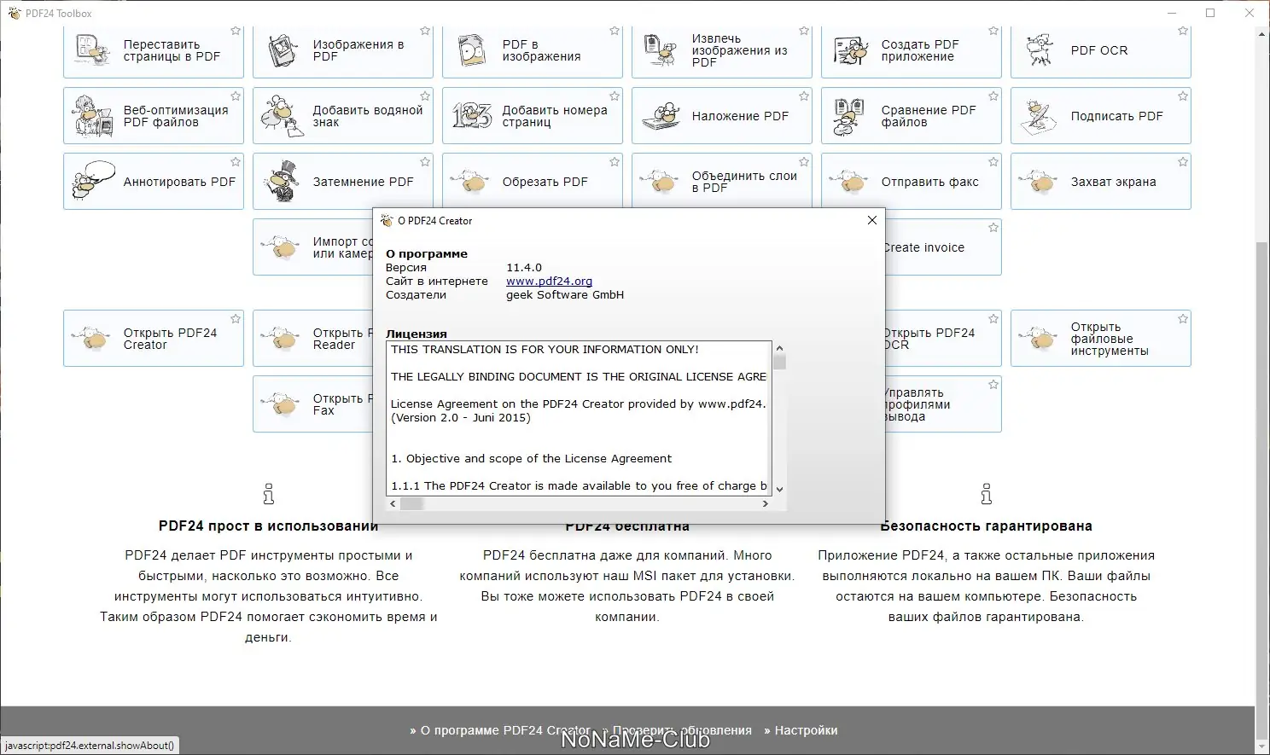Image resolution: width=1270 pixels, height=755 pixels.
Task: Open the Create invoice tool
Action: 942,247
